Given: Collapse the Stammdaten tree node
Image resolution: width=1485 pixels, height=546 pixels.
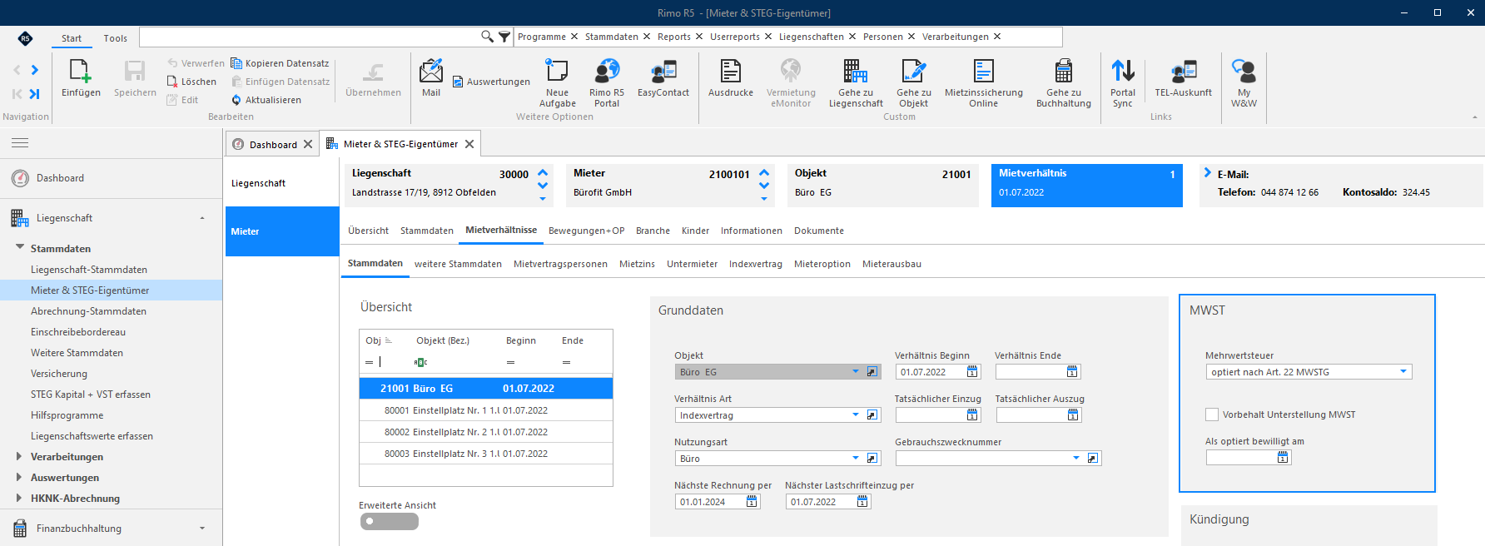Looking at the screenshot, I should (20, 247).
